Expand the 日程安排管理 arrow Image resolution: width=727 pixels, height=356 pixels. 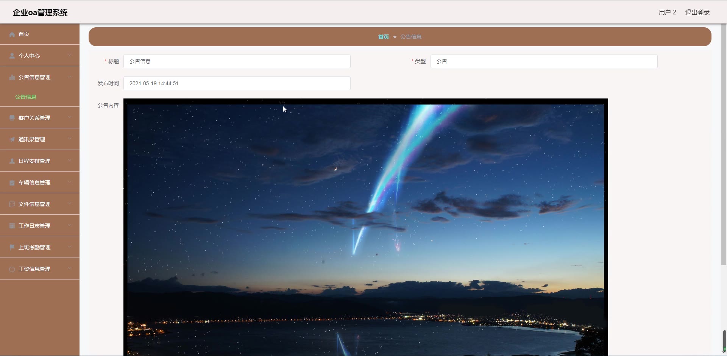pyautogui.click(x=70, y=161)
